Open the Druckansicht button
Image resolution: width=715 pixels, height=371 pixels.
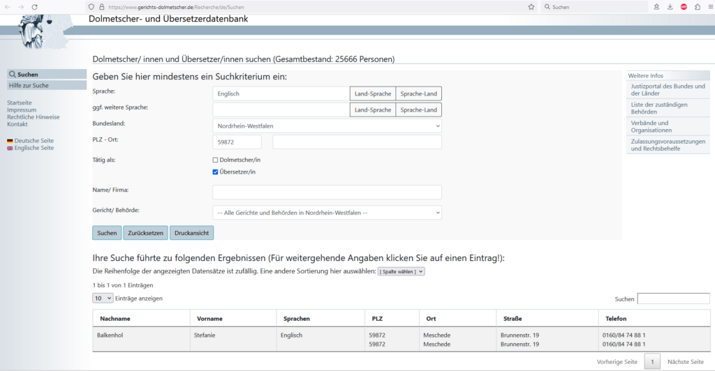coord(191,233)
